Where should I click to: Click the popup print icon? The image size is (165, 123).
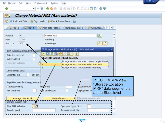pos(69,54)
